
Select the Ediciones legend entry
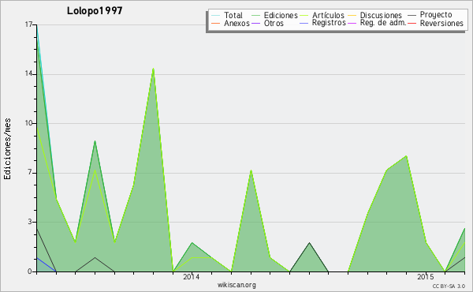pyautogui.click(x=281, y=15)
